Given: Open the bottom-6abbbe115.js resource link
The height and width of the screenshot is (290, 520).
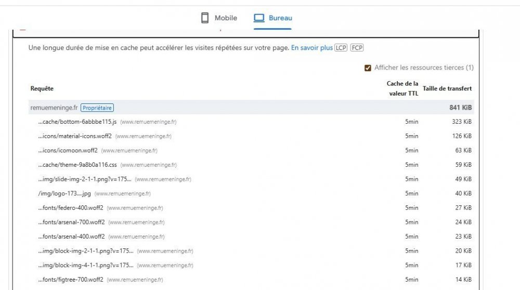Looking at the screenshot, I should 77,122.
